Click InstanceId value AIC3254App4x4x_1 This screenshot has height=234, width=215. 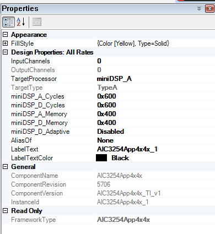click(123, 202)
